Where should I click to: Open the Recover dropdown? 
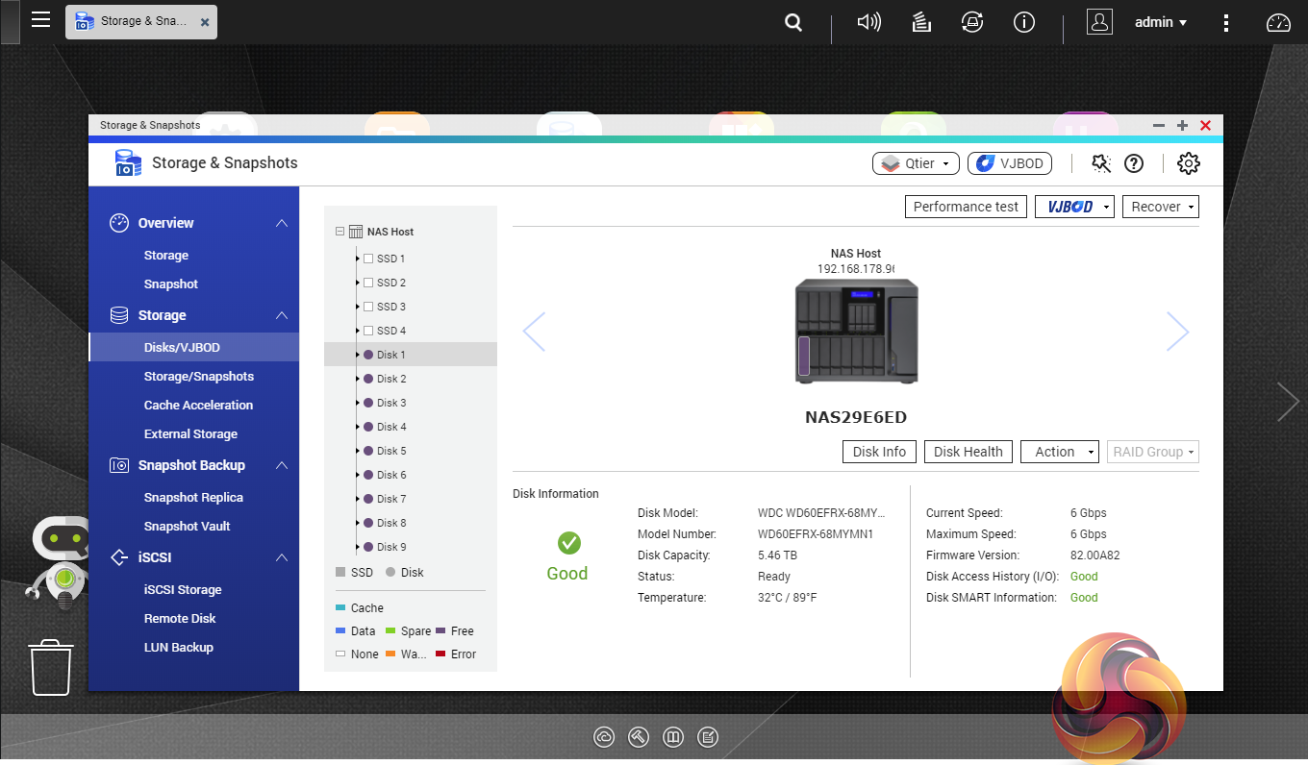(1161, 207)
